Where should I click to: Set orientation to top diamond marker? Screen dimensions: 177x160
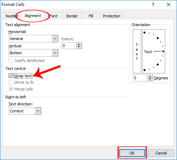point(144,33)
